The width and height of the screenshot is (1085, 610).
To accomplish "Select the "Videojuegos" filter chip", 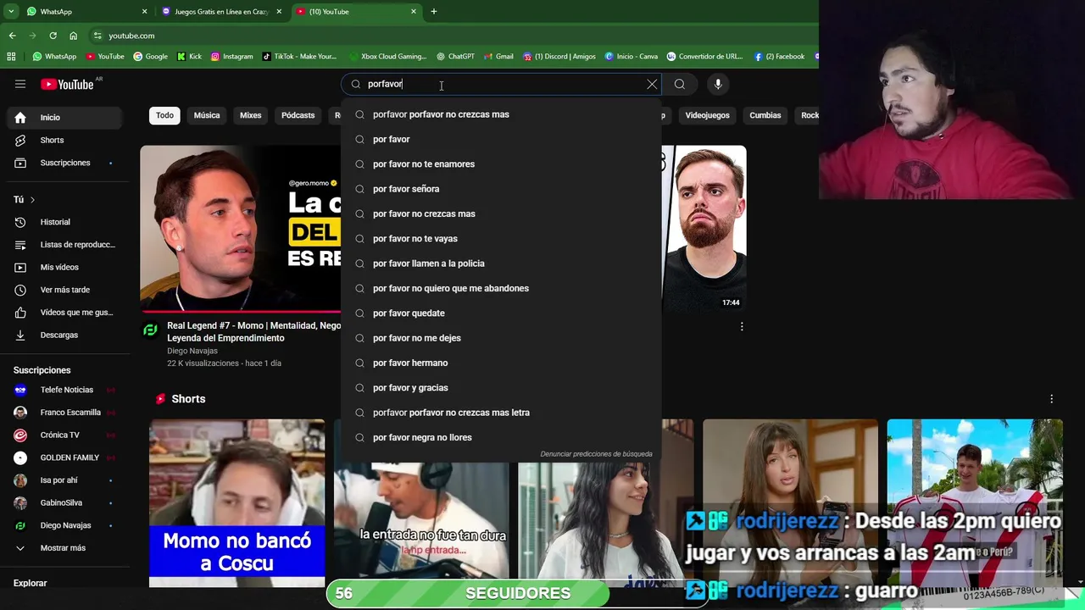I will click(x=707, y=115).
